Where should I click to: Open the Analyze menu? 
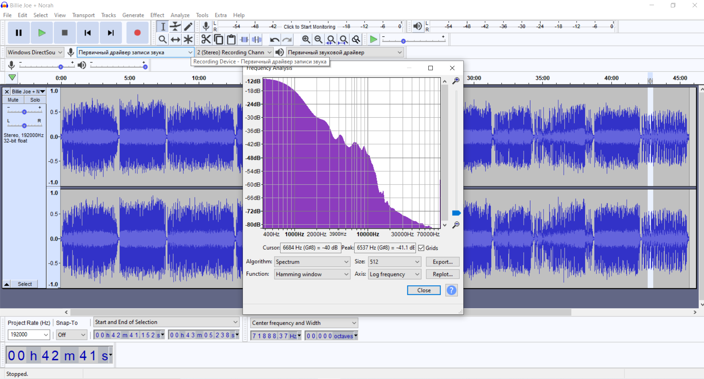[180, 15]
